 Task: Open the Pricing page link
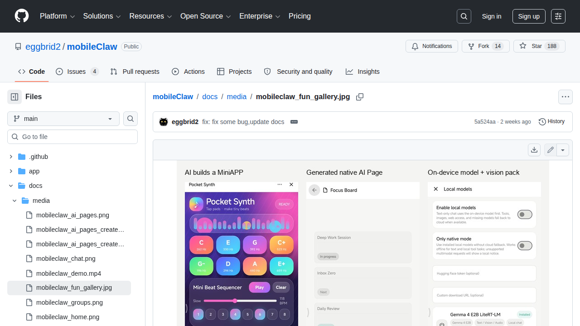[x=300, y=16]
